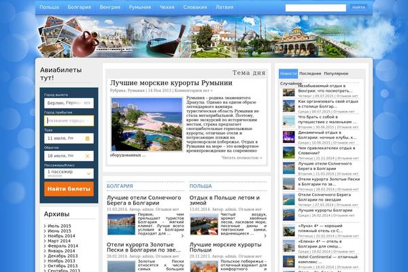Viewport: 408px width, 272px height.
Task: Open sidebar item Hotel Continental
Action: (x=328, y=259)
